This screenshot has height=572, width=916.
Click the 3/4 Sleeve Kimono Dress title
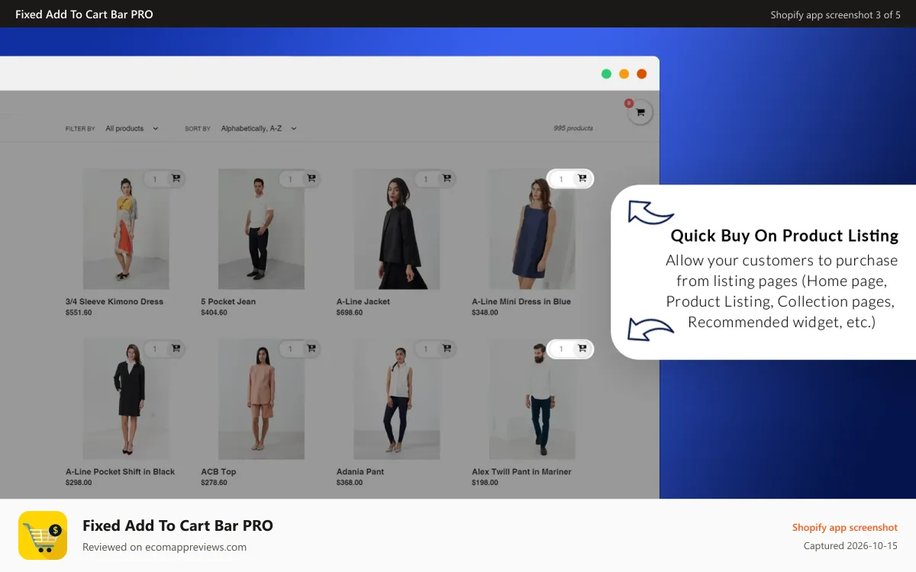[114, 302]
